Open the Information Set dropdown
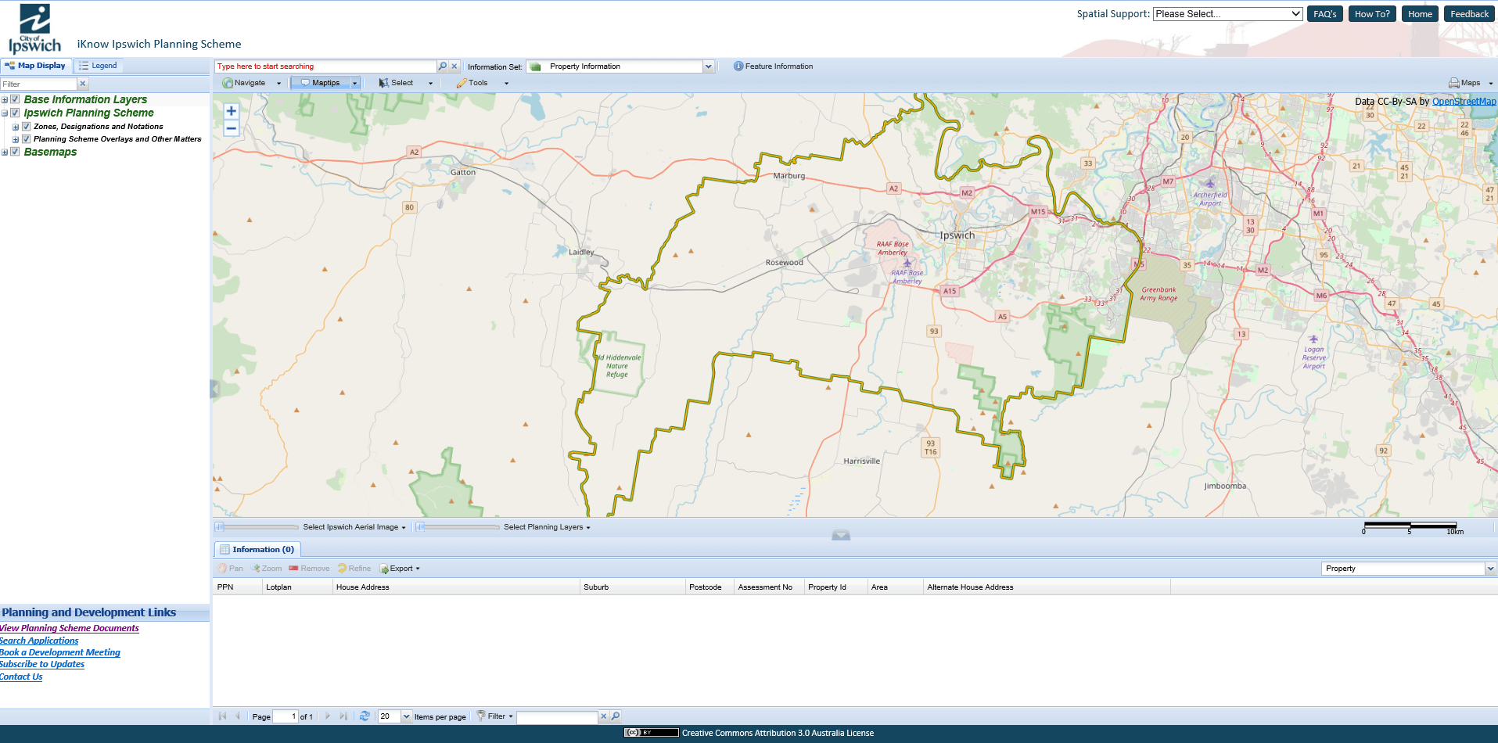1498x743 pixels. 708,66
